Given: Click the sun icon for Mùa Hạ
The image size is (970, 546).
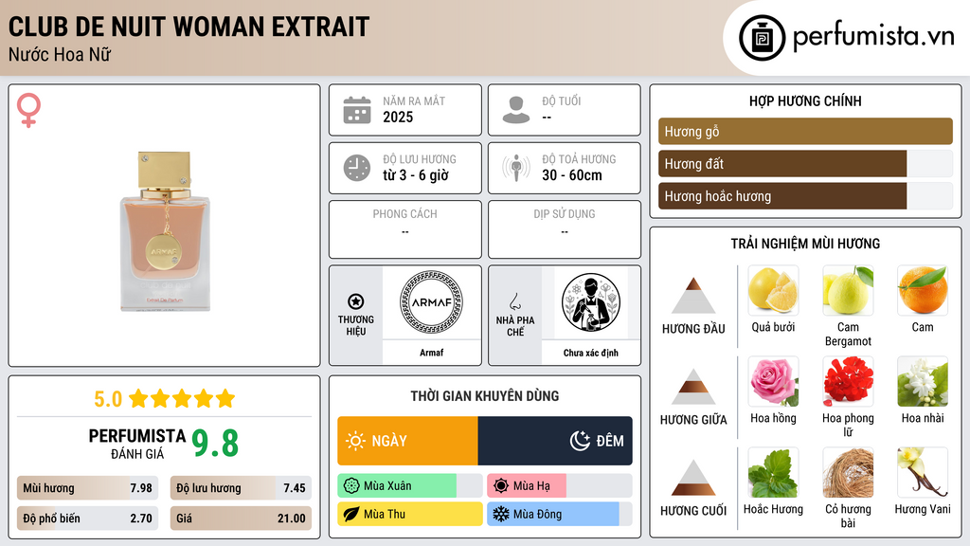Looking at the screenshot, I should pyautogui.click(x=501, y=486).
